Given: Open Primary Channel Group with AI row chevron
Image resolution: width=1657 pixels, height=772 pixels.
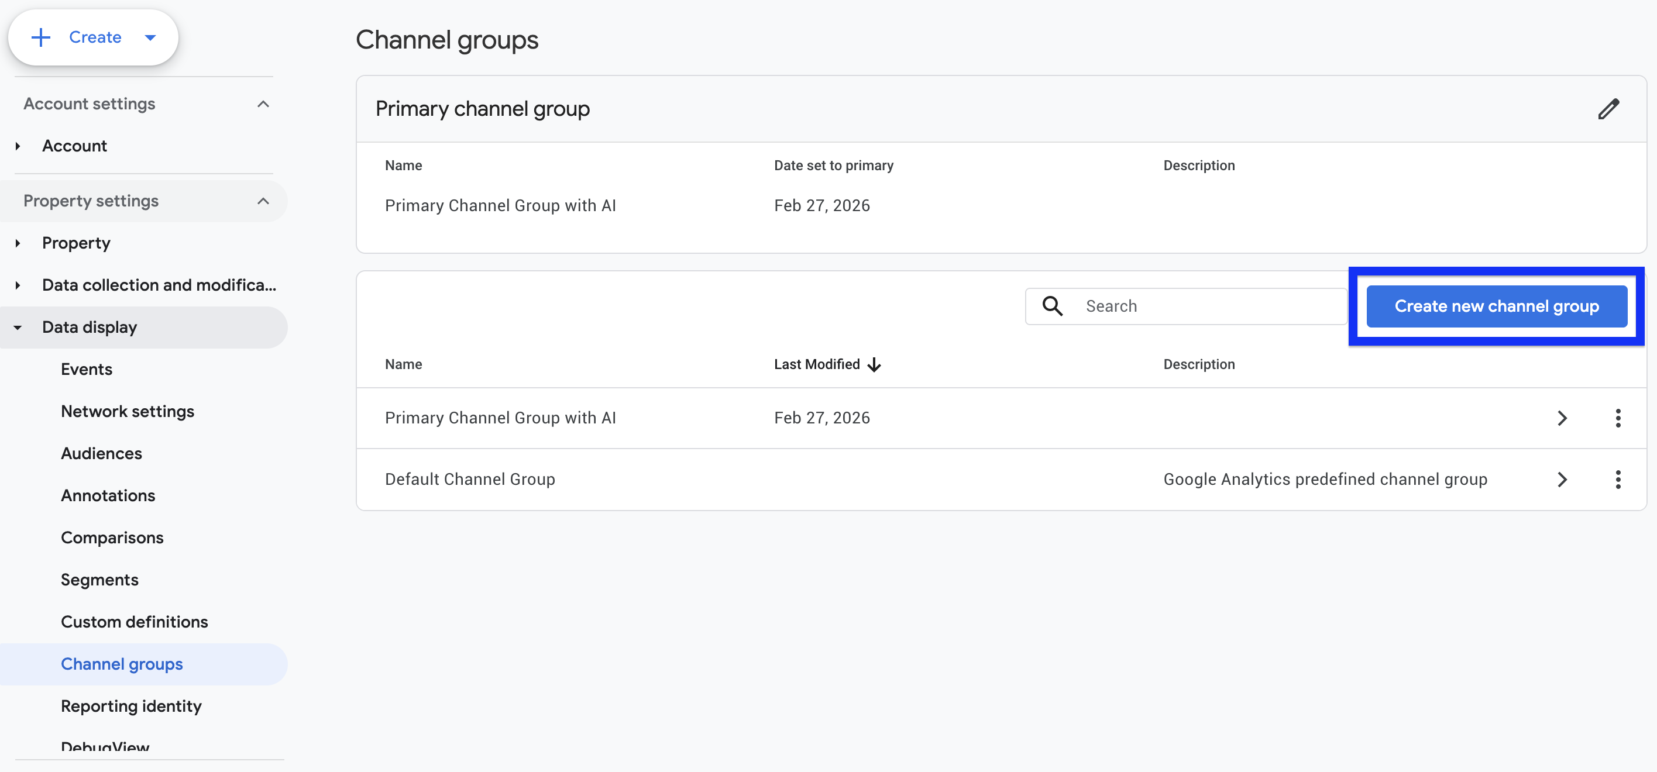Looking at the screenshot, I should pos(1562,418).
